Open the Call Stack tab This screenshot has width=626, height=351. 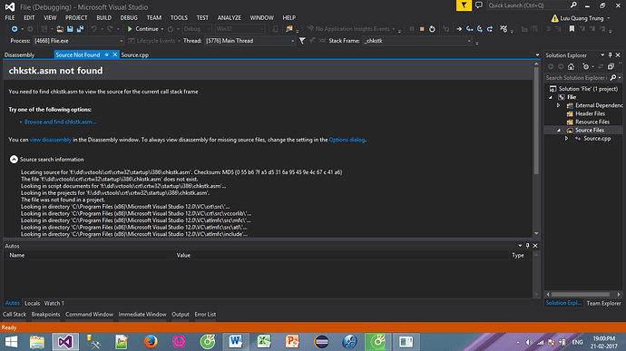tap(15, 314)
